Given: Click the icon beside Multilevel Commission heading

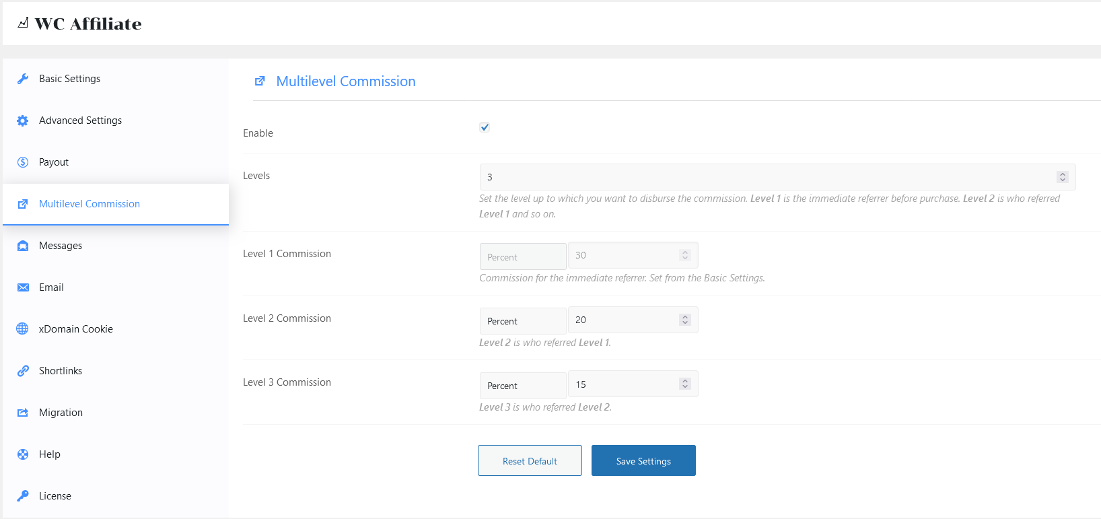Looking at the screenshot, I should 260,81.
